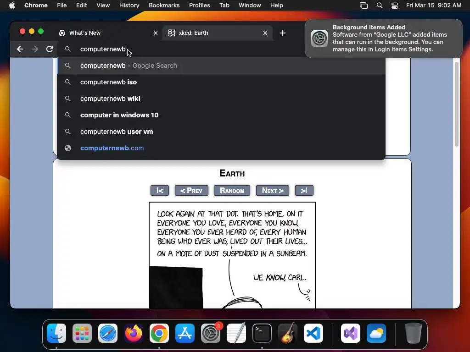This screenshot has height=352, width=470.
Task: Jump to latest comic with >| button
Action: 304,190
